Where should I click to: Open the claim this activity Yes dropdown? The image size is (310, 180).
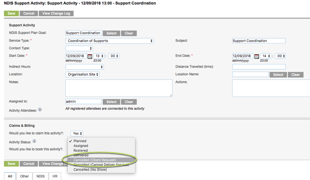pos(77,134)
